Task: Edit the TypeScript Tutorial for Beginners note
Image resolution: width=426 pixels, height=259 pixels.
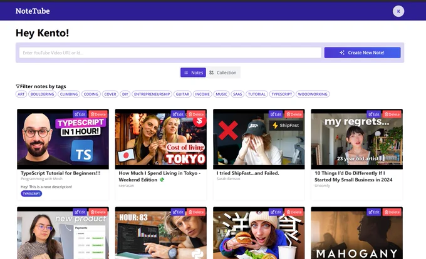Action: pyautogui.click(x=80, y=114)
